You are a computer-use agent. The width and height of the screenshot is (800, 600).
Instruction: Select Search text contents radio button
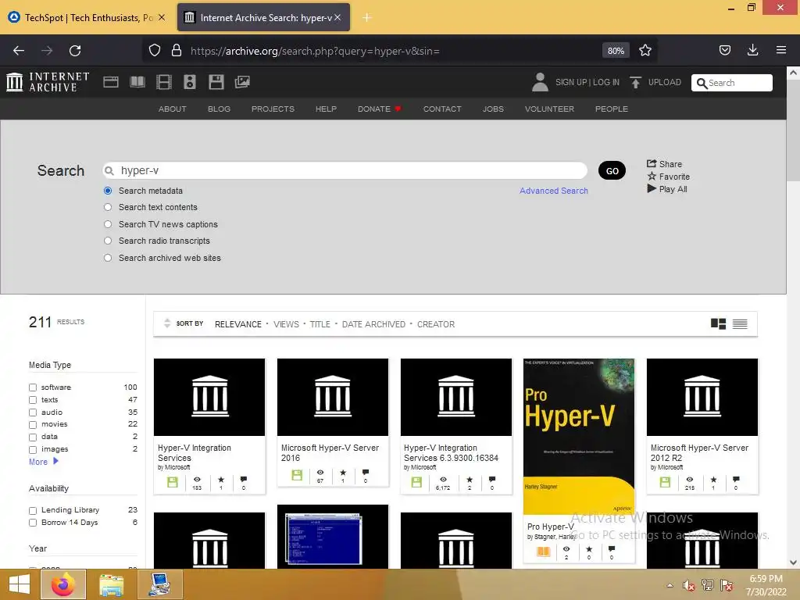point(108,207)
